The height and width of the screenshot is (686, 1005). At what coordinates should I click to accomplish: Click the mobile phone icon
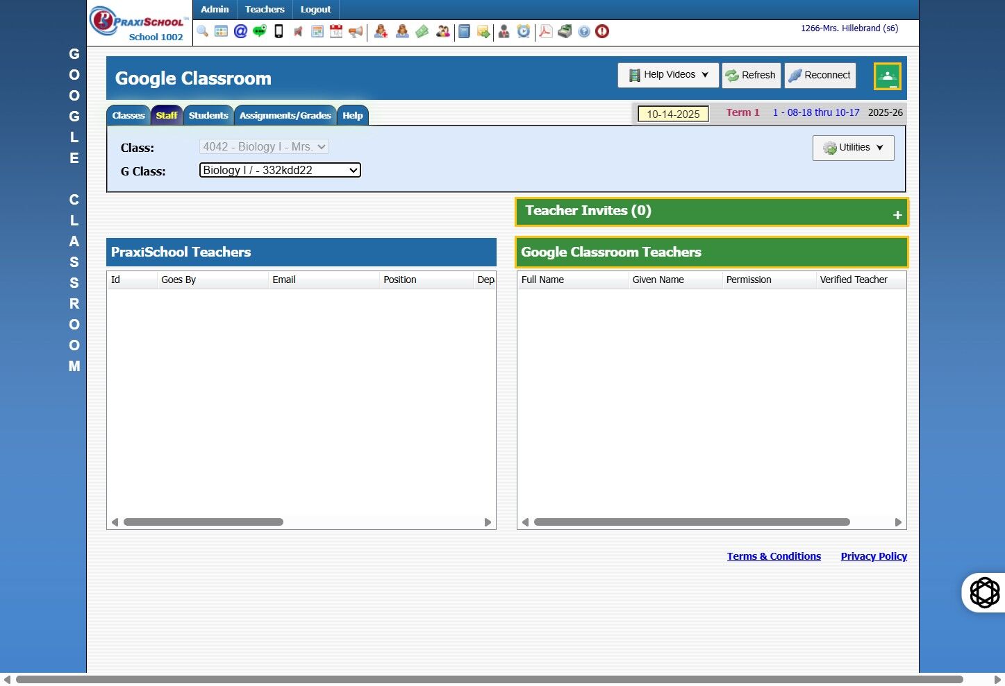[279, 31]
